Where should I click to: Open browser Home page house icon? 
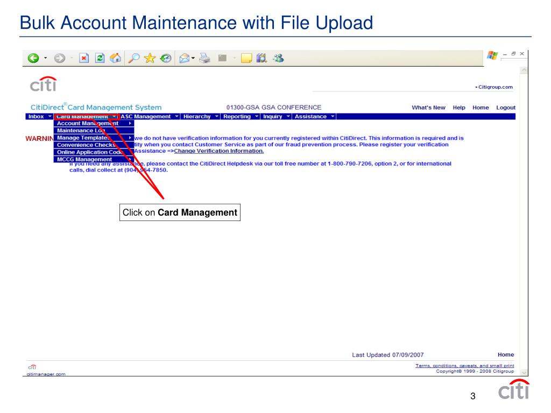[115, 58]
